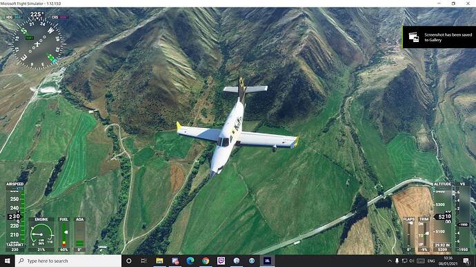Click the TAS 249KT readout

coord(15,245)
